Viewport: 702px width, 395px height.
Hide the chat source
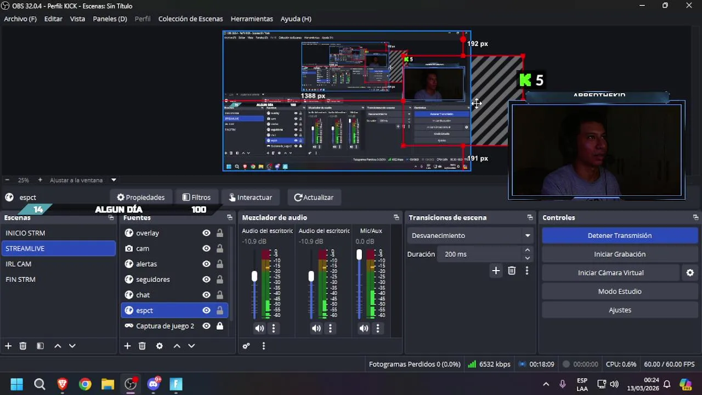[206, 295]
